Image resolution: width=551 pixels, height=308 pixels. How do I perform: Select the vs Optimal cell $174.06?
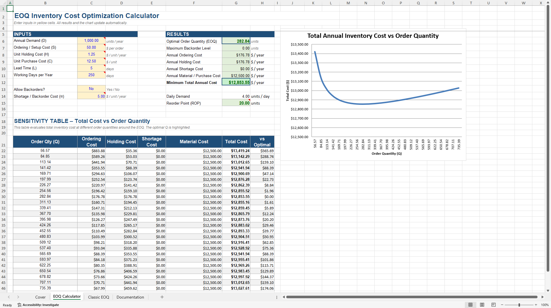click(x=262, y=288)
